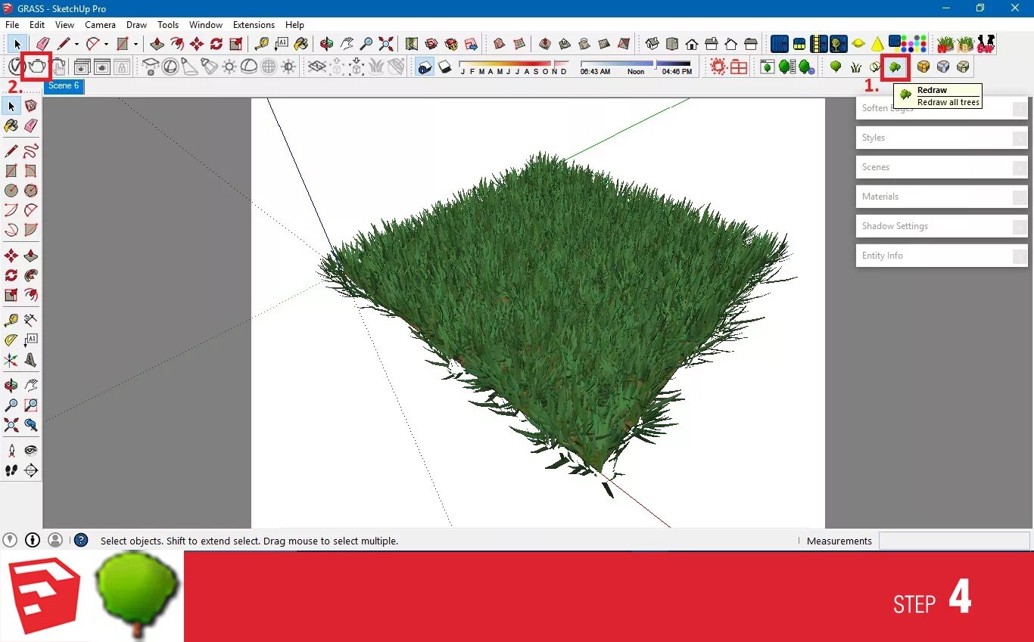Select the Walk footprints tool
Image resolution: width=1034 pixels, height=642 pixels.
11,470
